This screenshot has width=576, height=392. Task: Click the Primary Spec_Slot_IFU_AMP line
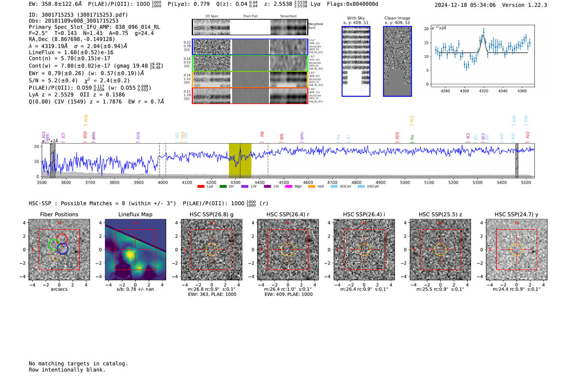tap(94, 27)
